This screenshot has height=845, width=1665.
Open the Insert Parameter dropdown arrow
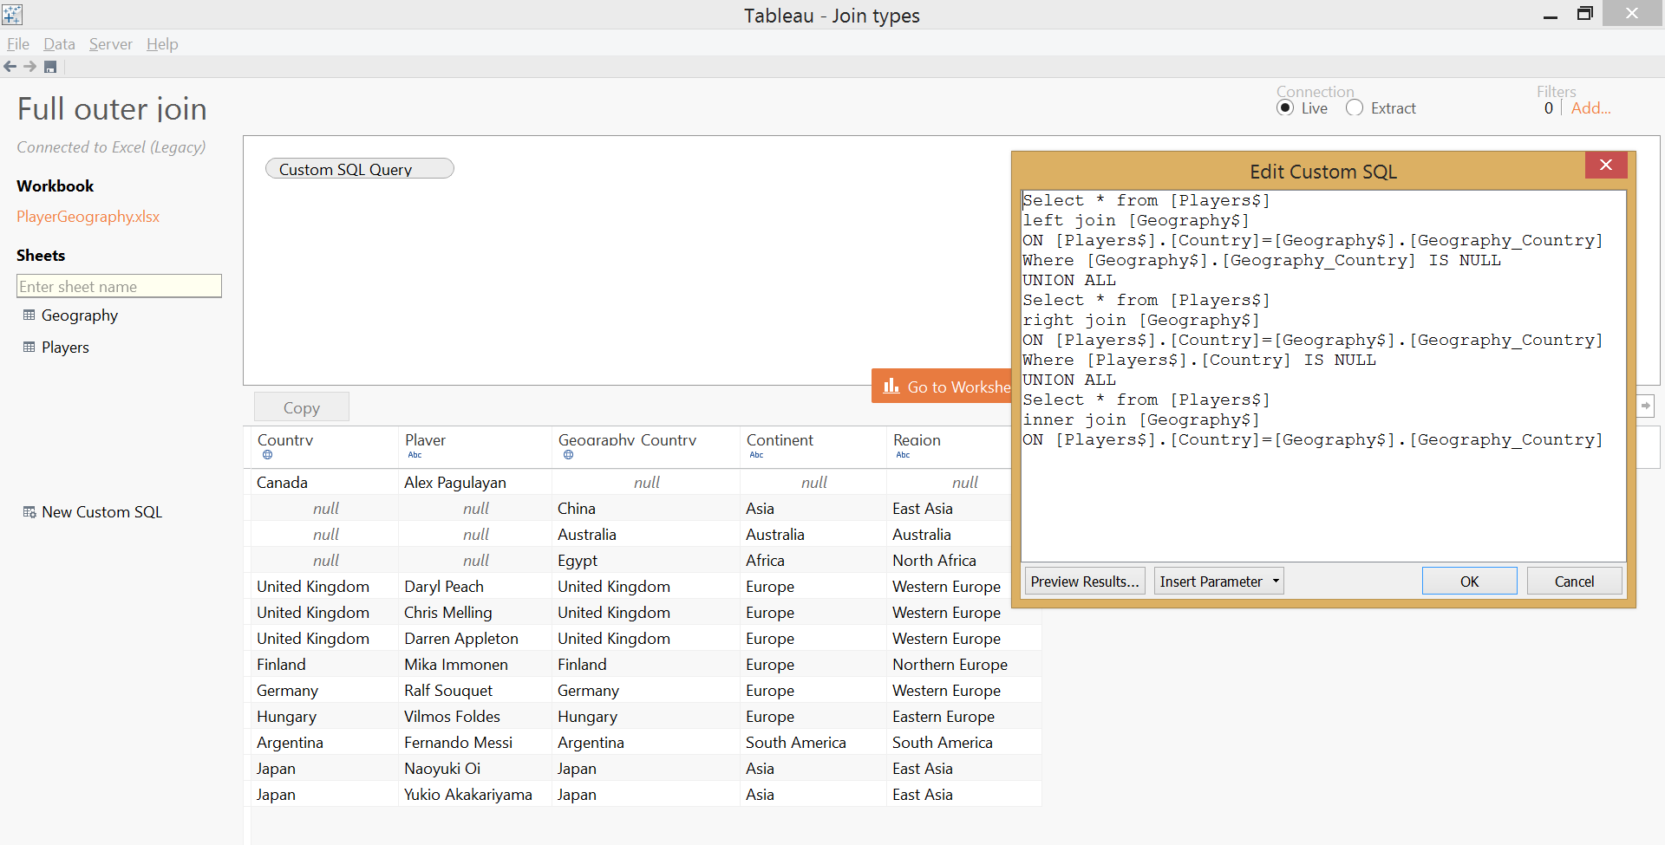pyautogui.click(x=1276, y=582)
